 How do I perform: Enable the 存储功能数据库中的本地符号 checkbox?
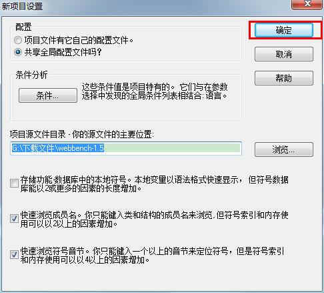click(x=14, y=184)
